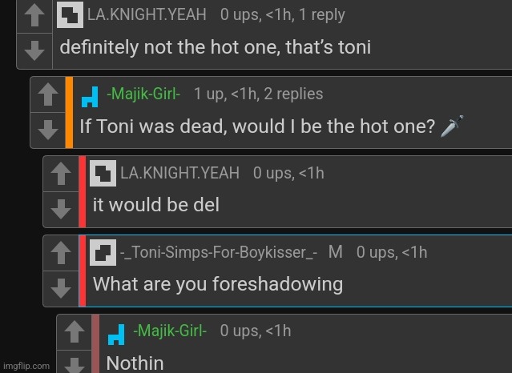This screenshot has width=512, height=373.
Task: Downvote the 'it would be del' comment
Action: [61, 209]
